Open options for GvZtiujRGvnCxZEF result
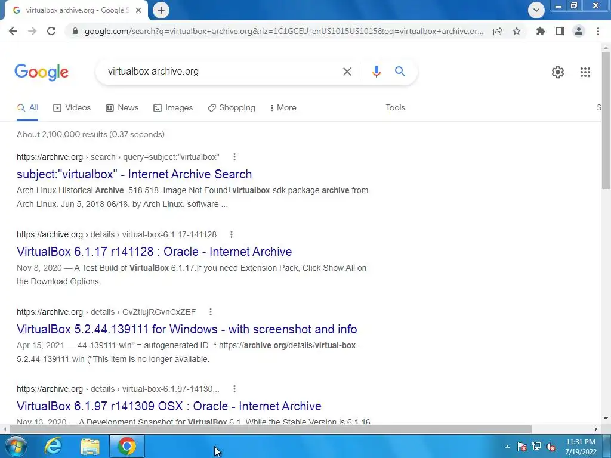This screenshot has height=458, width=611. (211, 312)
